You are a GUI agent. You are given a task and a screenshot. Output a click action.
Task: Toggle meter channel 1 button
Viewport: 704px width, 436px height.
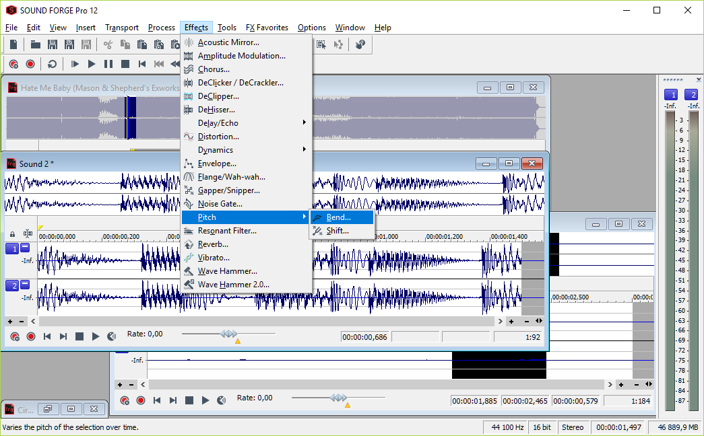point(671,95)
